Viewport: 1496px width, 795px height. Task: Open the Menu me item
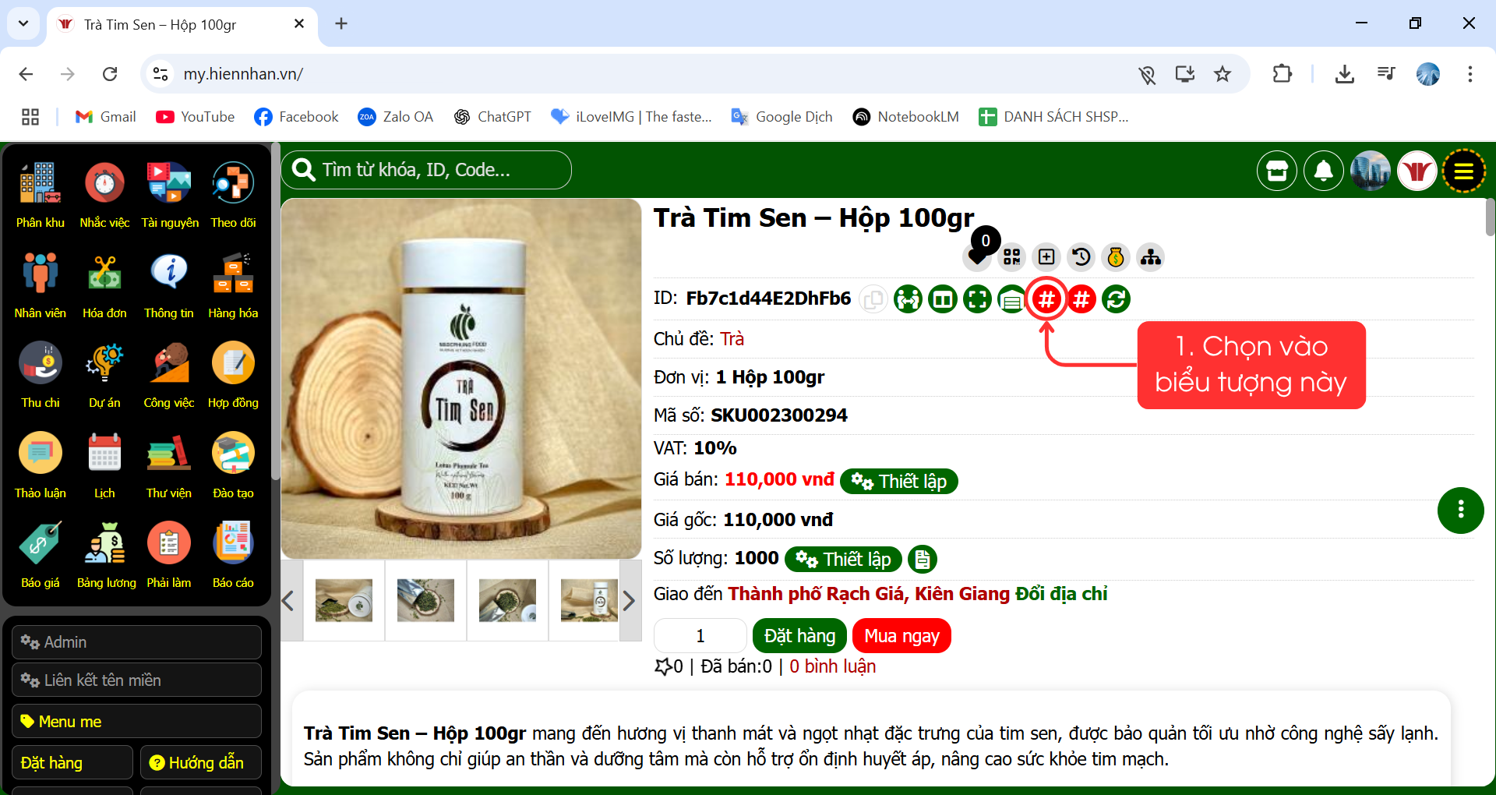(x=136, y=721)
